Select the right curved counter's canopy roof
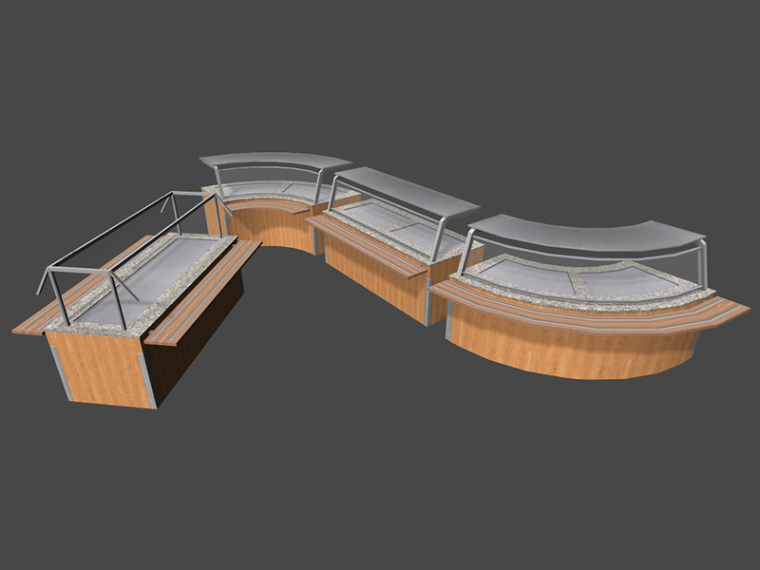This screenshot has height=570, width=760. [589, 234]
